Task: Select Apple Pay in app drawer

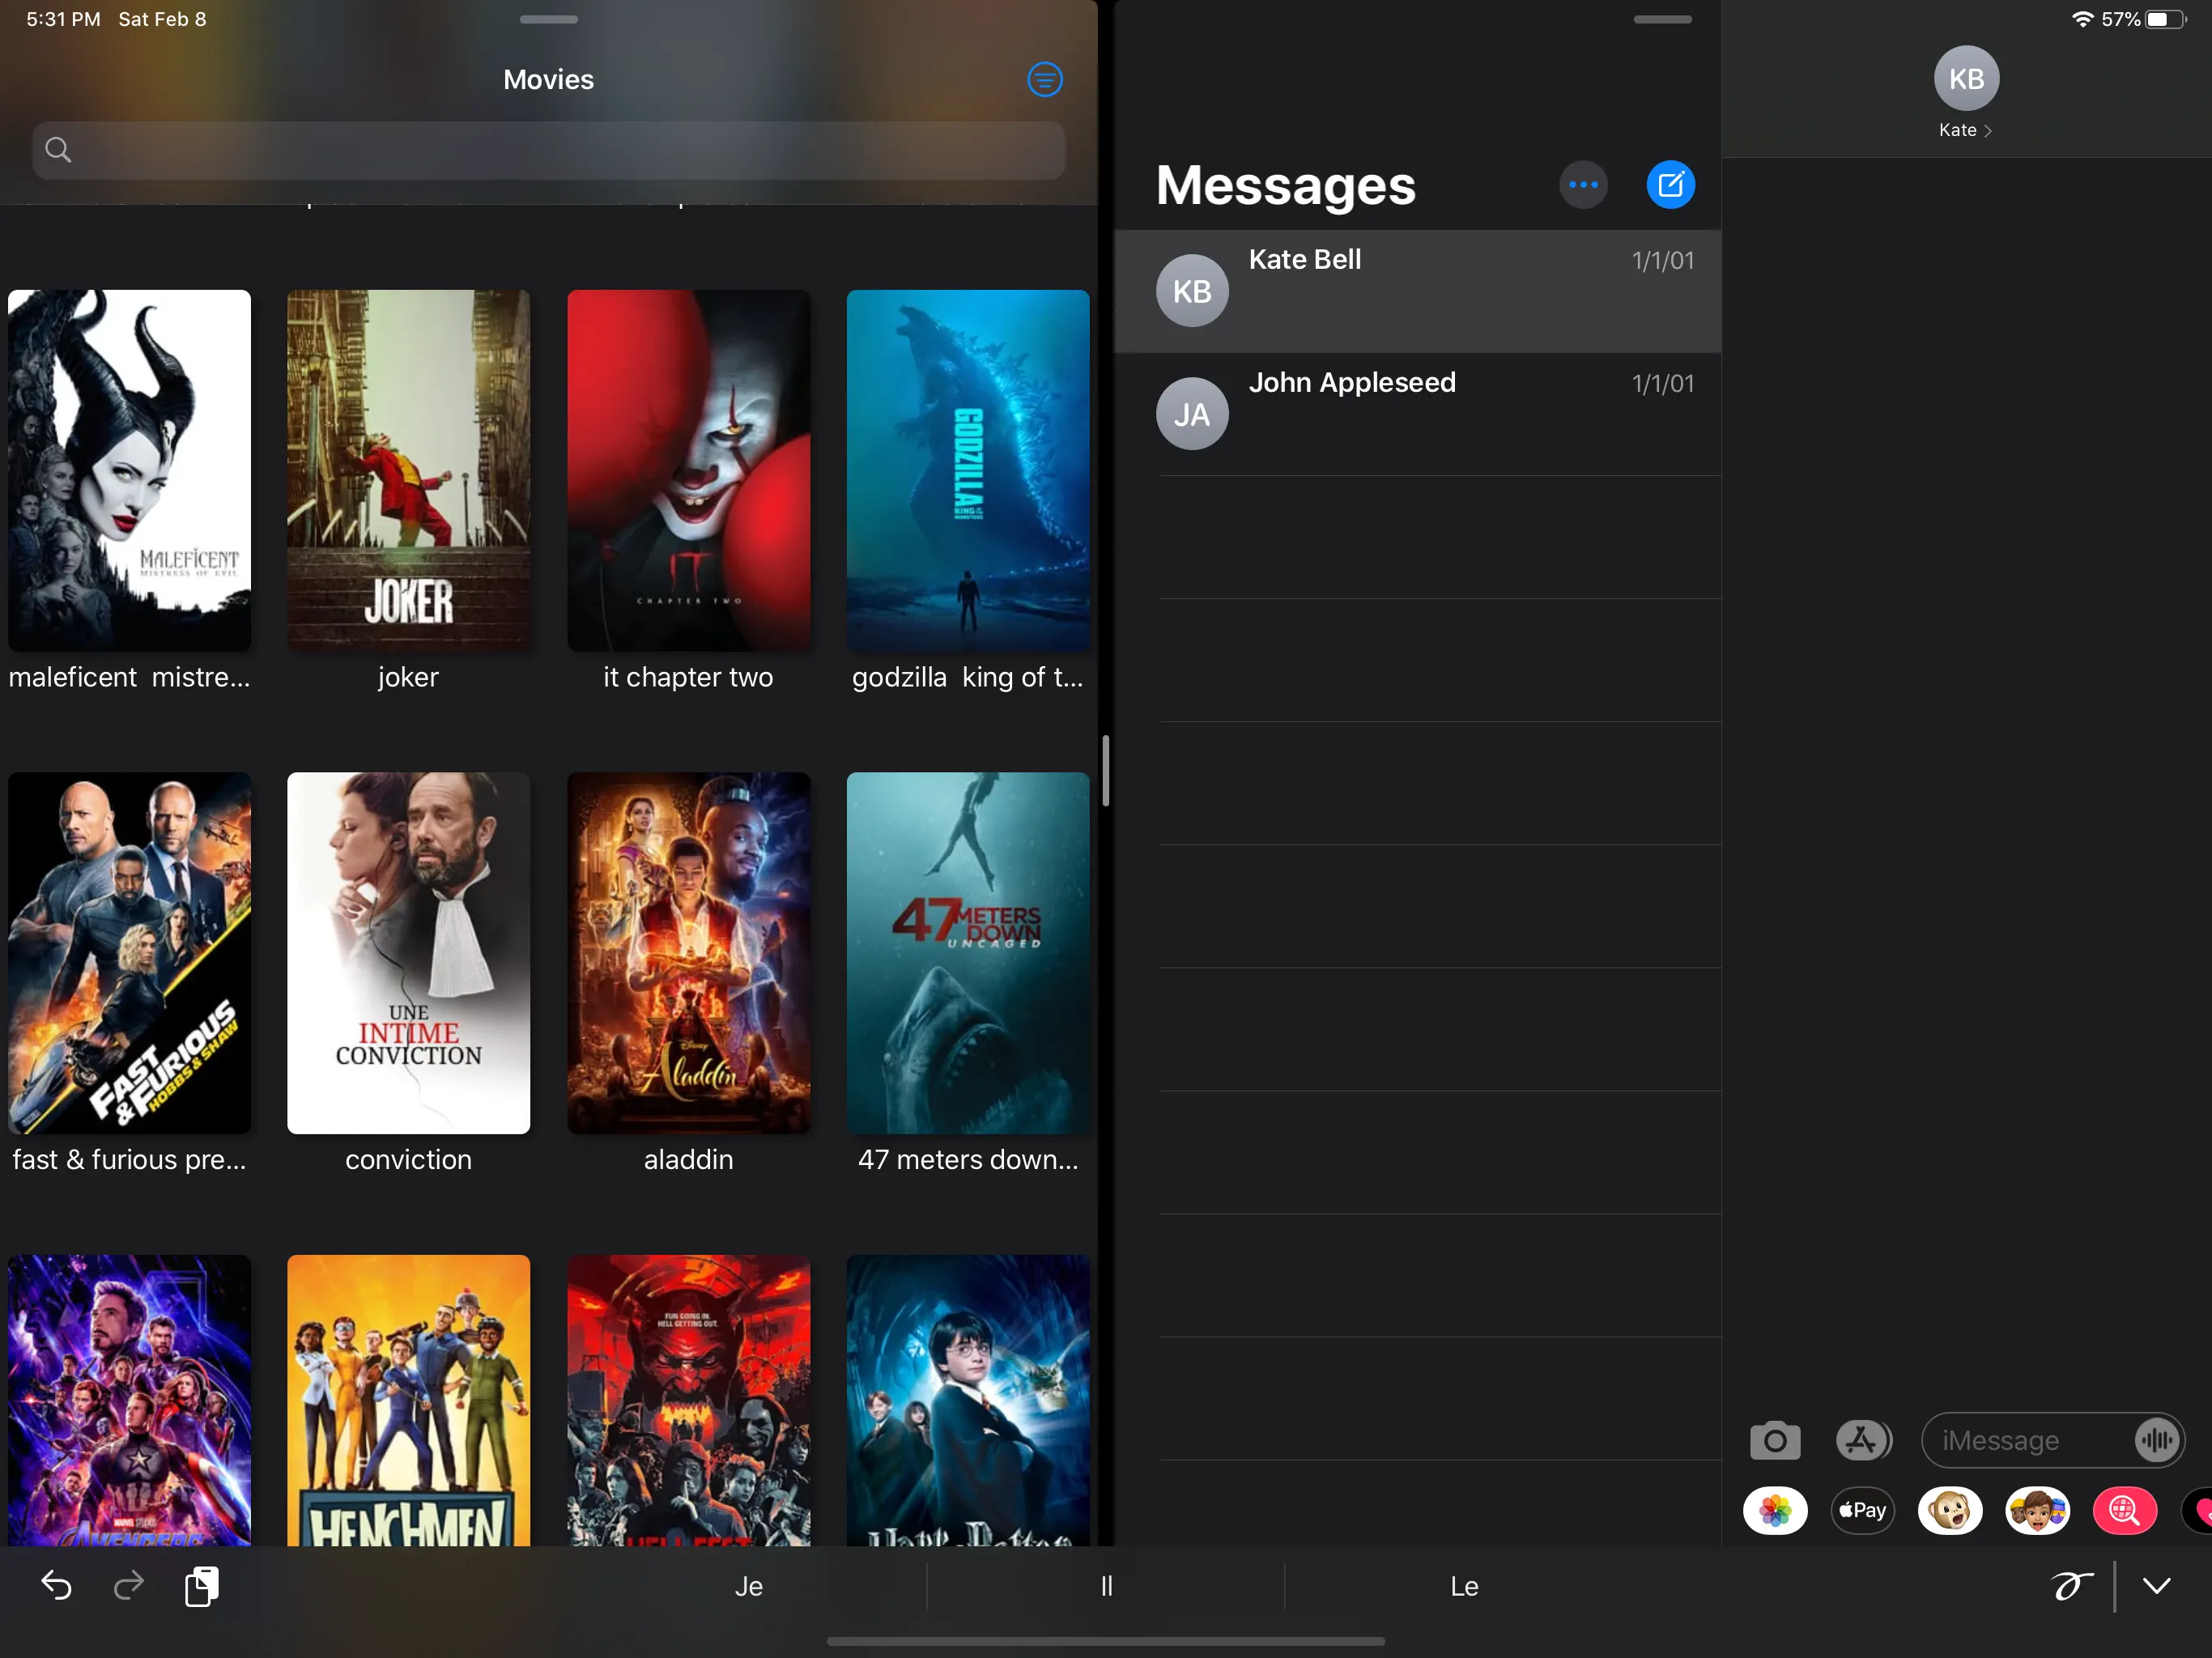Action: [x=1862, y=1510]
